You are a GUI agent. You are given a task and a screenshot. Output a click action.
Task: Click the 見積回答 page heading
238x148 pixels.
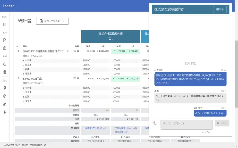tap(24, 21)
